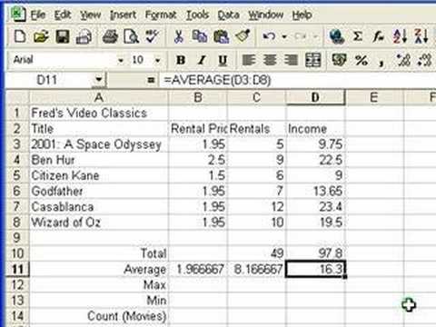The image size is (436, 327).
Task: Toggle Italic formatting button
Action: (202, 60)
